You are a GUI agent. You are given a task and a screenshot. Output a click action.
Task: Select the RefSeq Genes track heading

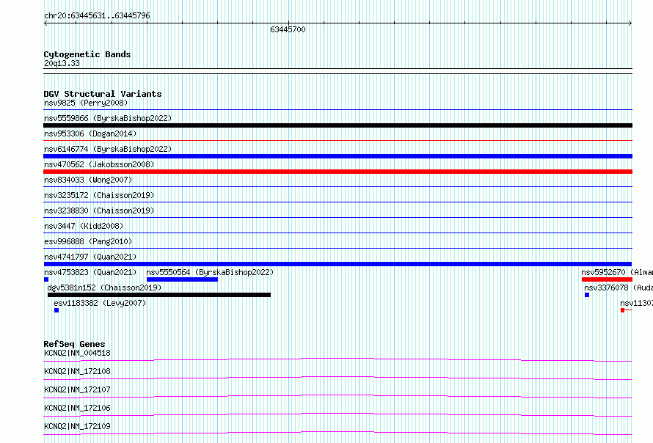click(x=74, y=344)
